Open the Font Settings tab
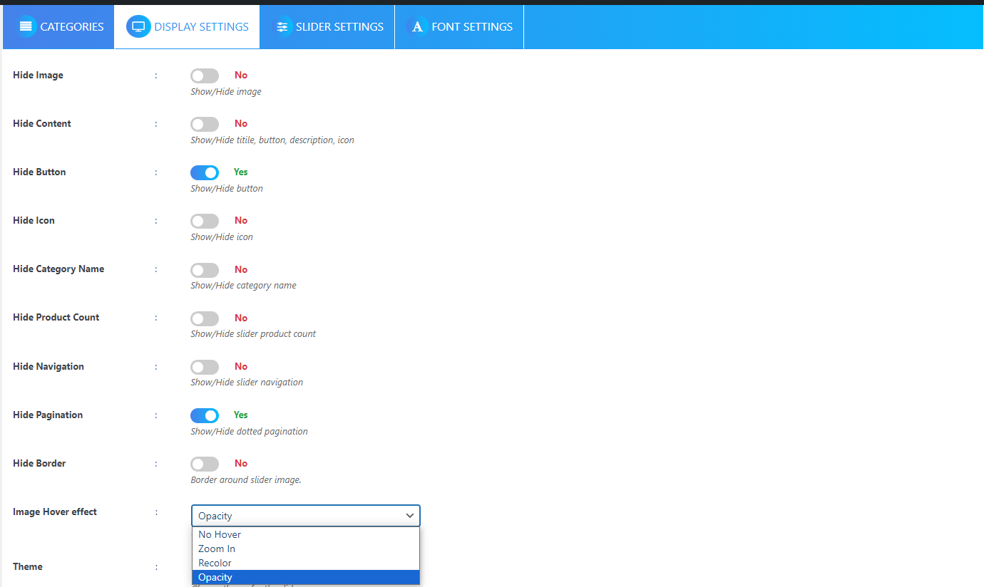The width and height of the screenshot is (984, 587). (459, 26)
